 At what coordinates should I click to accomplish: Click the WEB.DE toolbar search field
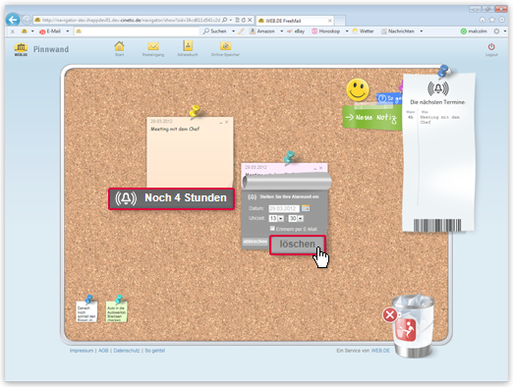137,31
